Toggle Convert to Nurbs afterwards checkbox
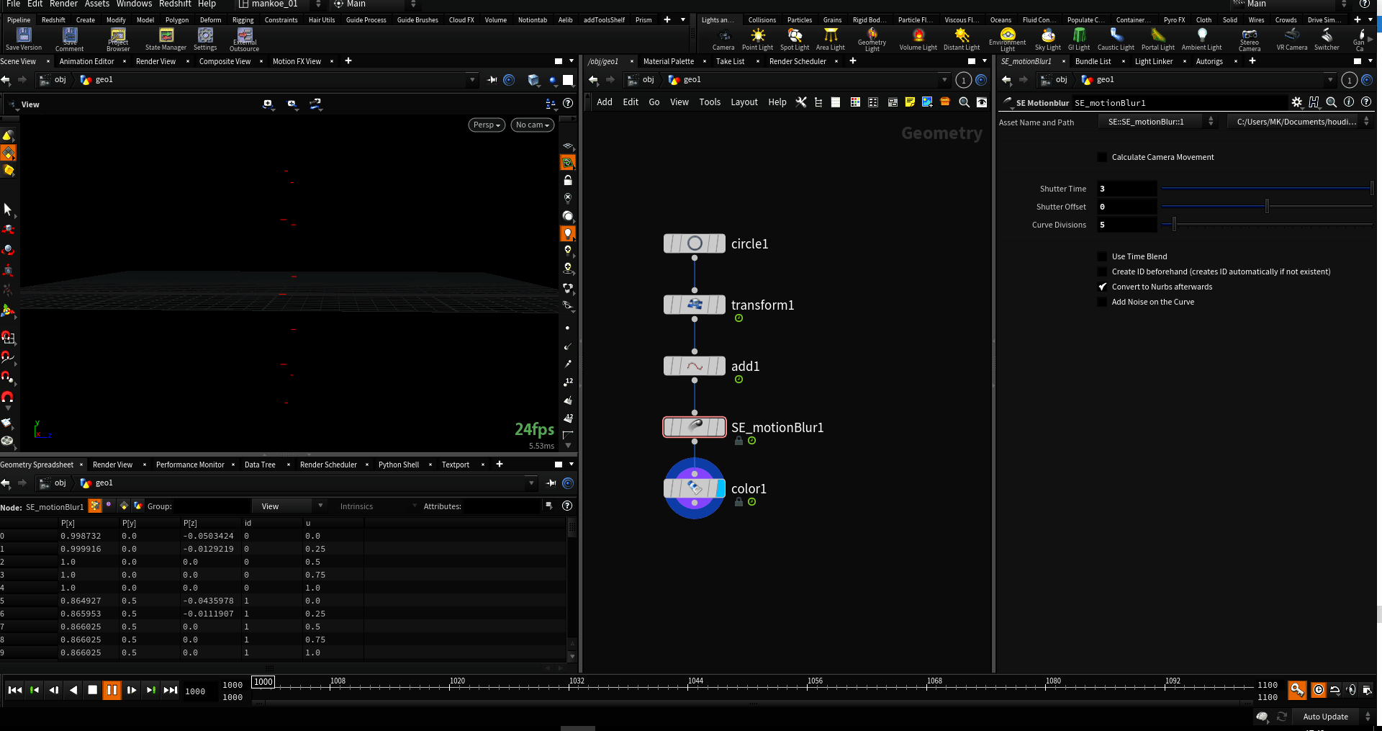1382x731 pixels. click(1102, 287)
